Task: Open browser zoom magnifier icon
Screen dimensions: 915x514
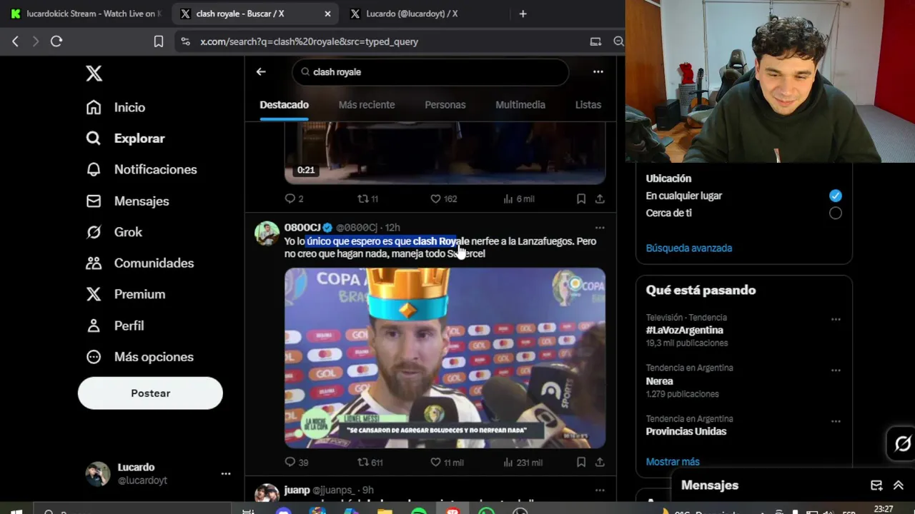Action: pyautogui.click(x=618, y=41)
